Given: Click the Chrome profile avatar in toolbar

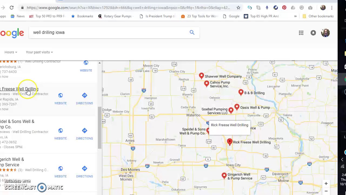Looking at the screenshot, I should [x=323, y=8].
